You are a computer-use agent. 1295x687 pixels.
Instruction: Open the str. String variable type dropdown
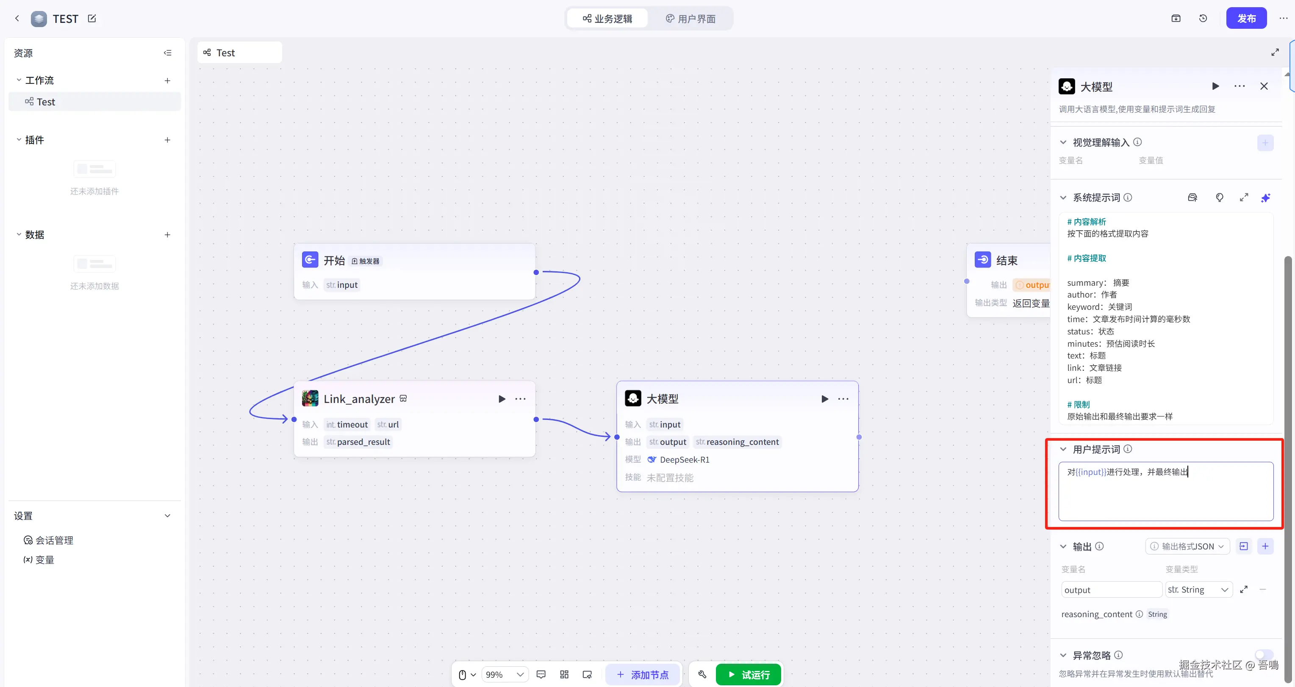[1198, 590]
